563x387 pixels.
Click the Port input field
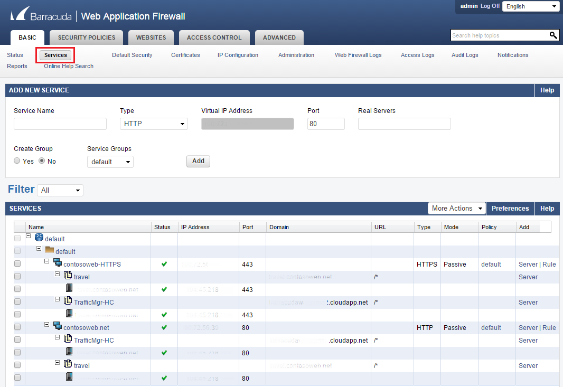(326, 124)
